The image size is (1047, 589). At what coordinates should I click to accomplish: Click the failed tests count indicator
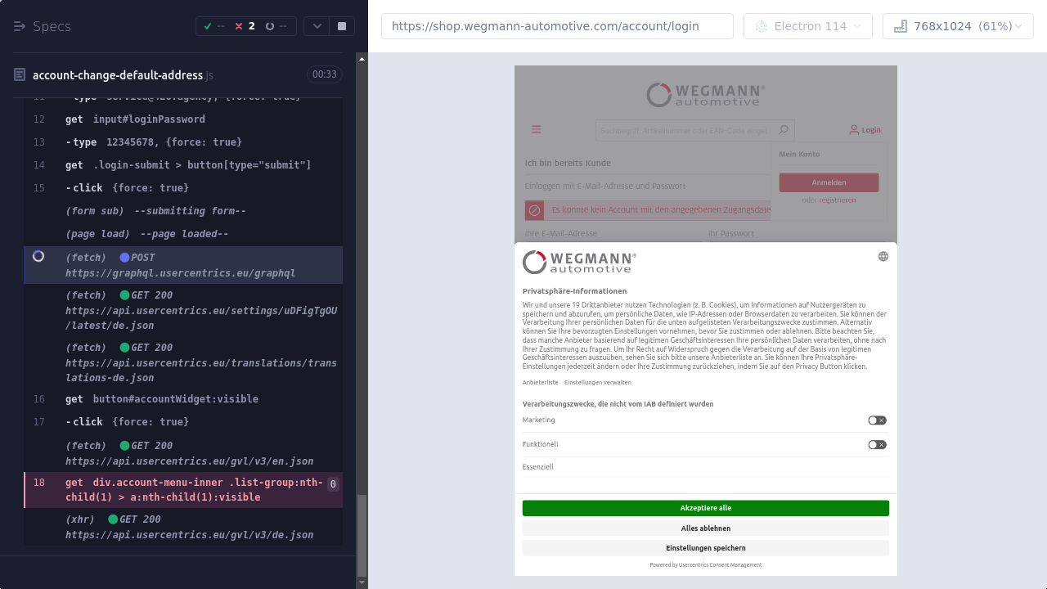[x=245, y=26]
